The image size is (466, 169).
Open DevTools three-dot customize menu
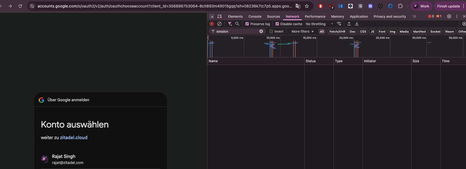(x=457, y=16)
